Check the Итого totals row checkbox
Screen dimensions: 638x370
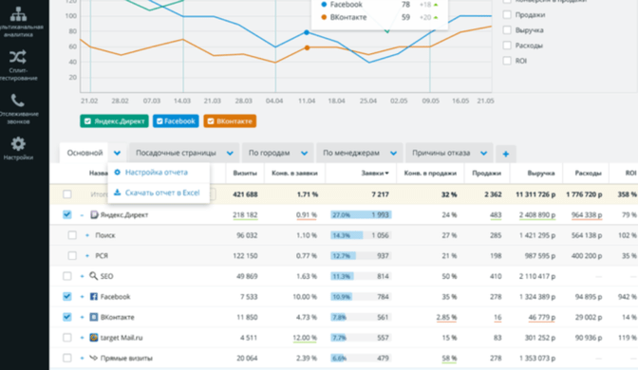67,194
